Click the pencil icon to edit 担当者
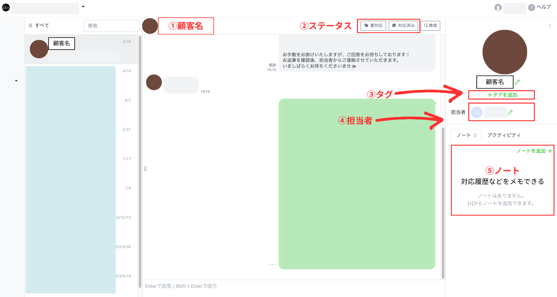This screenshot has height=297, width=557. pos(510,112)
